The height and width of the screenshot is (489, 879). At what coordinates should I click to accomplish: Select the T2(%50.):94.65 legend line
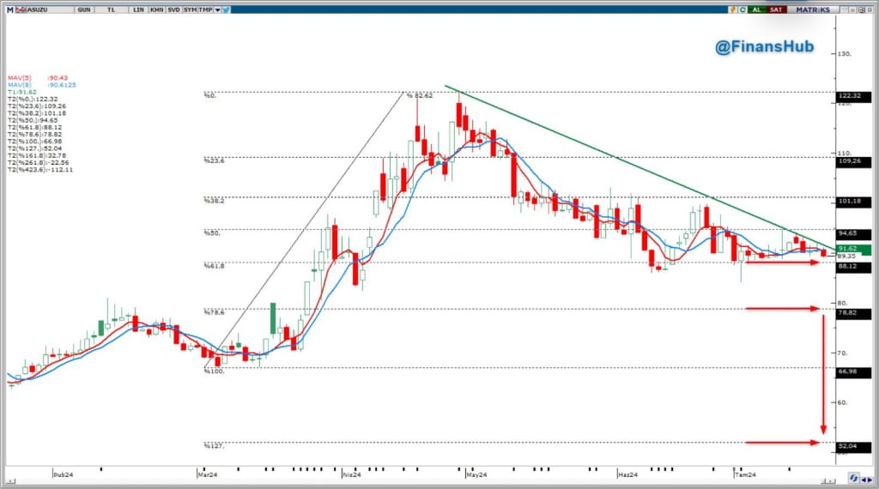33,120
